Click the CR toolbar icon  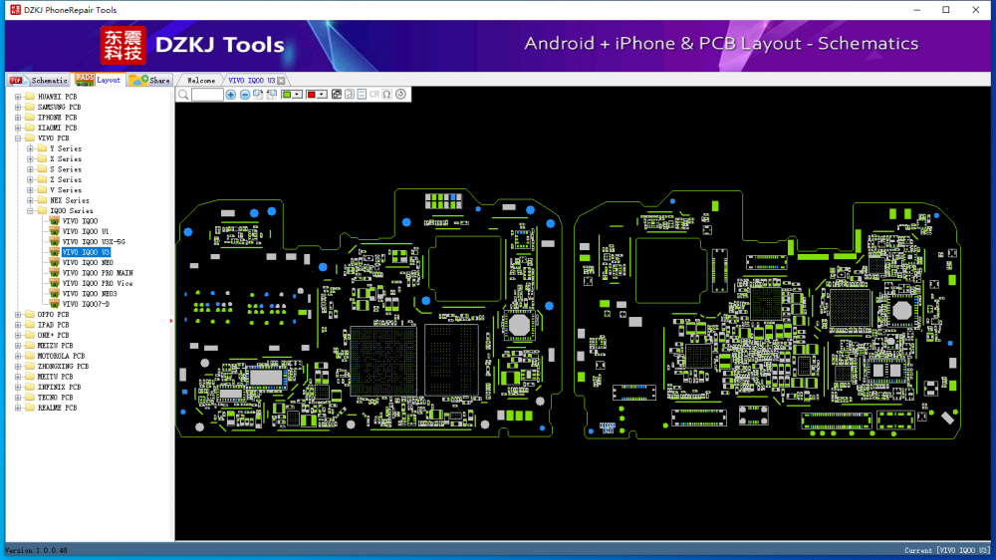coord(374,95)
